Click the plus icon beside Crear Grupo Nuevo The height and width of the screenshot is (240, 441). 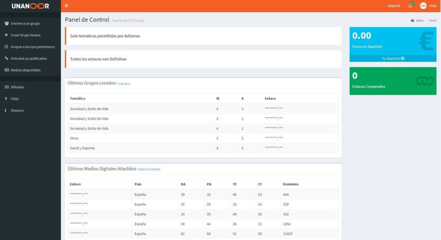[6, 35]
